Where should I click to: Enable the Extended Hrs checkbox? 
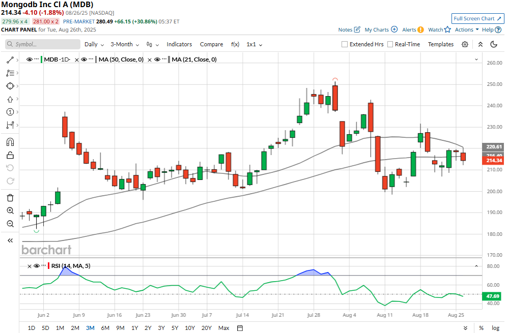pos(345,44)
